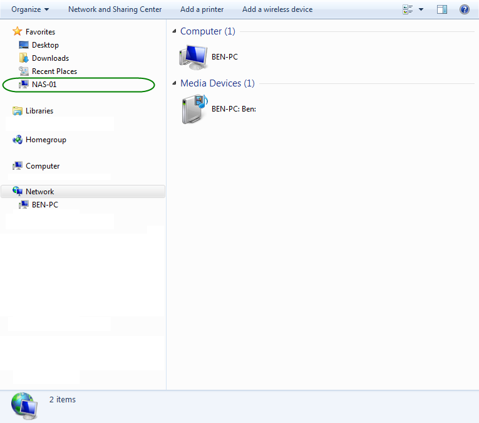Click the Computer (1) group header
This screenshot has width=479, height=423.
point(208,31)
